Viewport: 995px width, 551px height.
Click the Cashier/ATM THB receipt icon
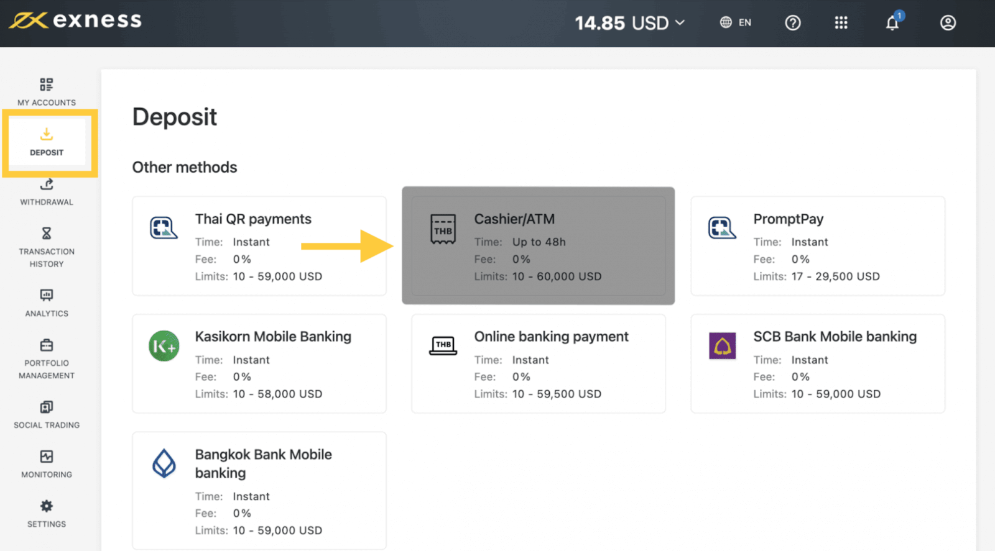tap(443, 229)
